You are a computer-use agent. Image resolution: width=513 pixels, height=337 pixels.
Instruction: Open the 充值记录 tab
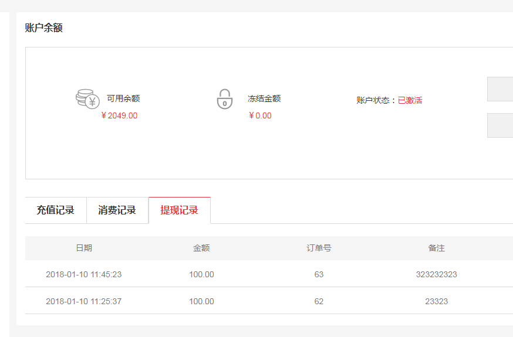click(56, 210)
